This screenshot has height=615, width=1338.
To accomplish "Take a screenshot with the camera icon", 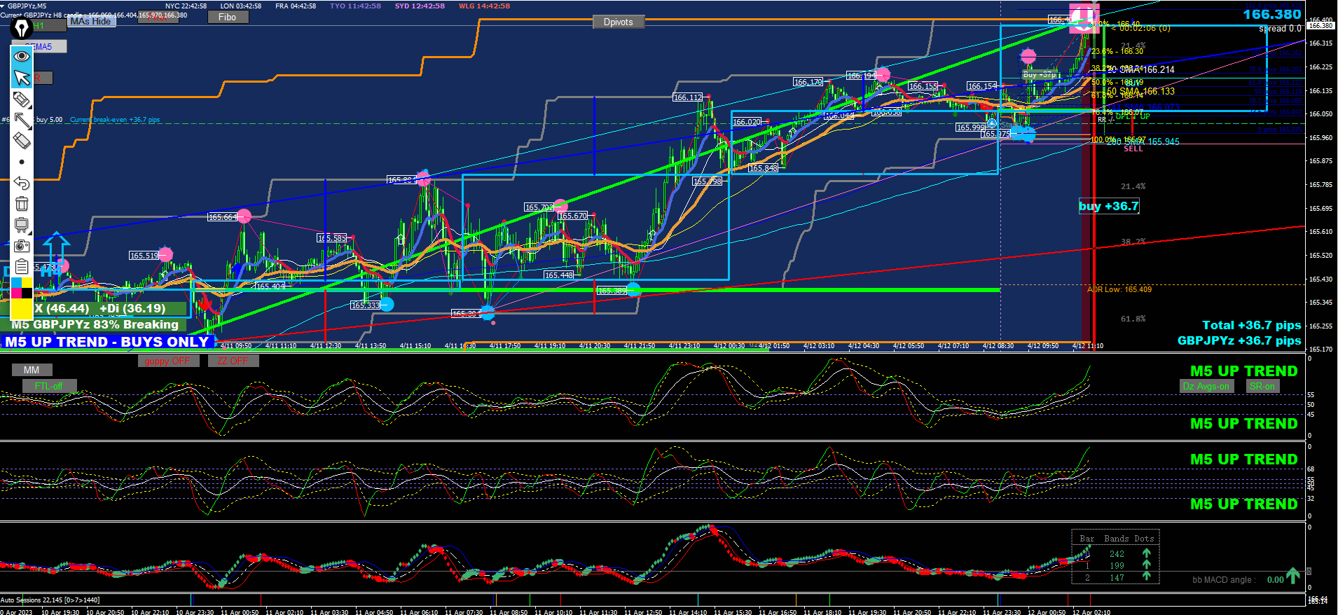I will tap(22, 246).
